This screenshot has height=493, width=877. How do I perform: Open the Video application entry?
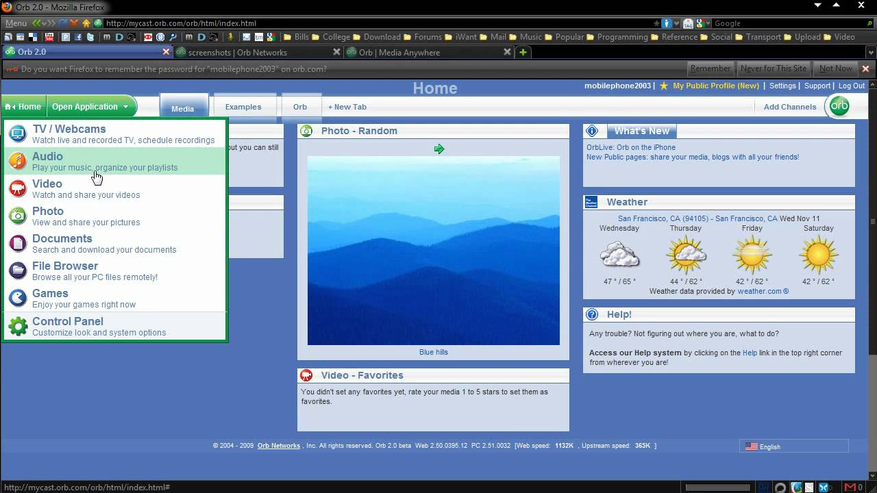pos(115,188)
